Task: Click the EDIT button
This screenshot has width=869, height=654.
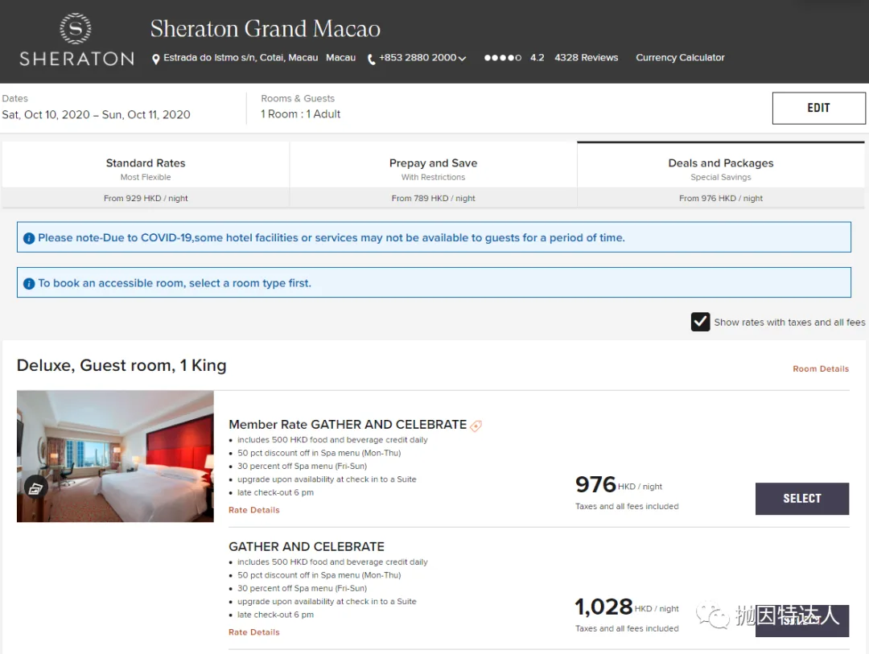Action: pyautogui.click(x=818, y=108)
